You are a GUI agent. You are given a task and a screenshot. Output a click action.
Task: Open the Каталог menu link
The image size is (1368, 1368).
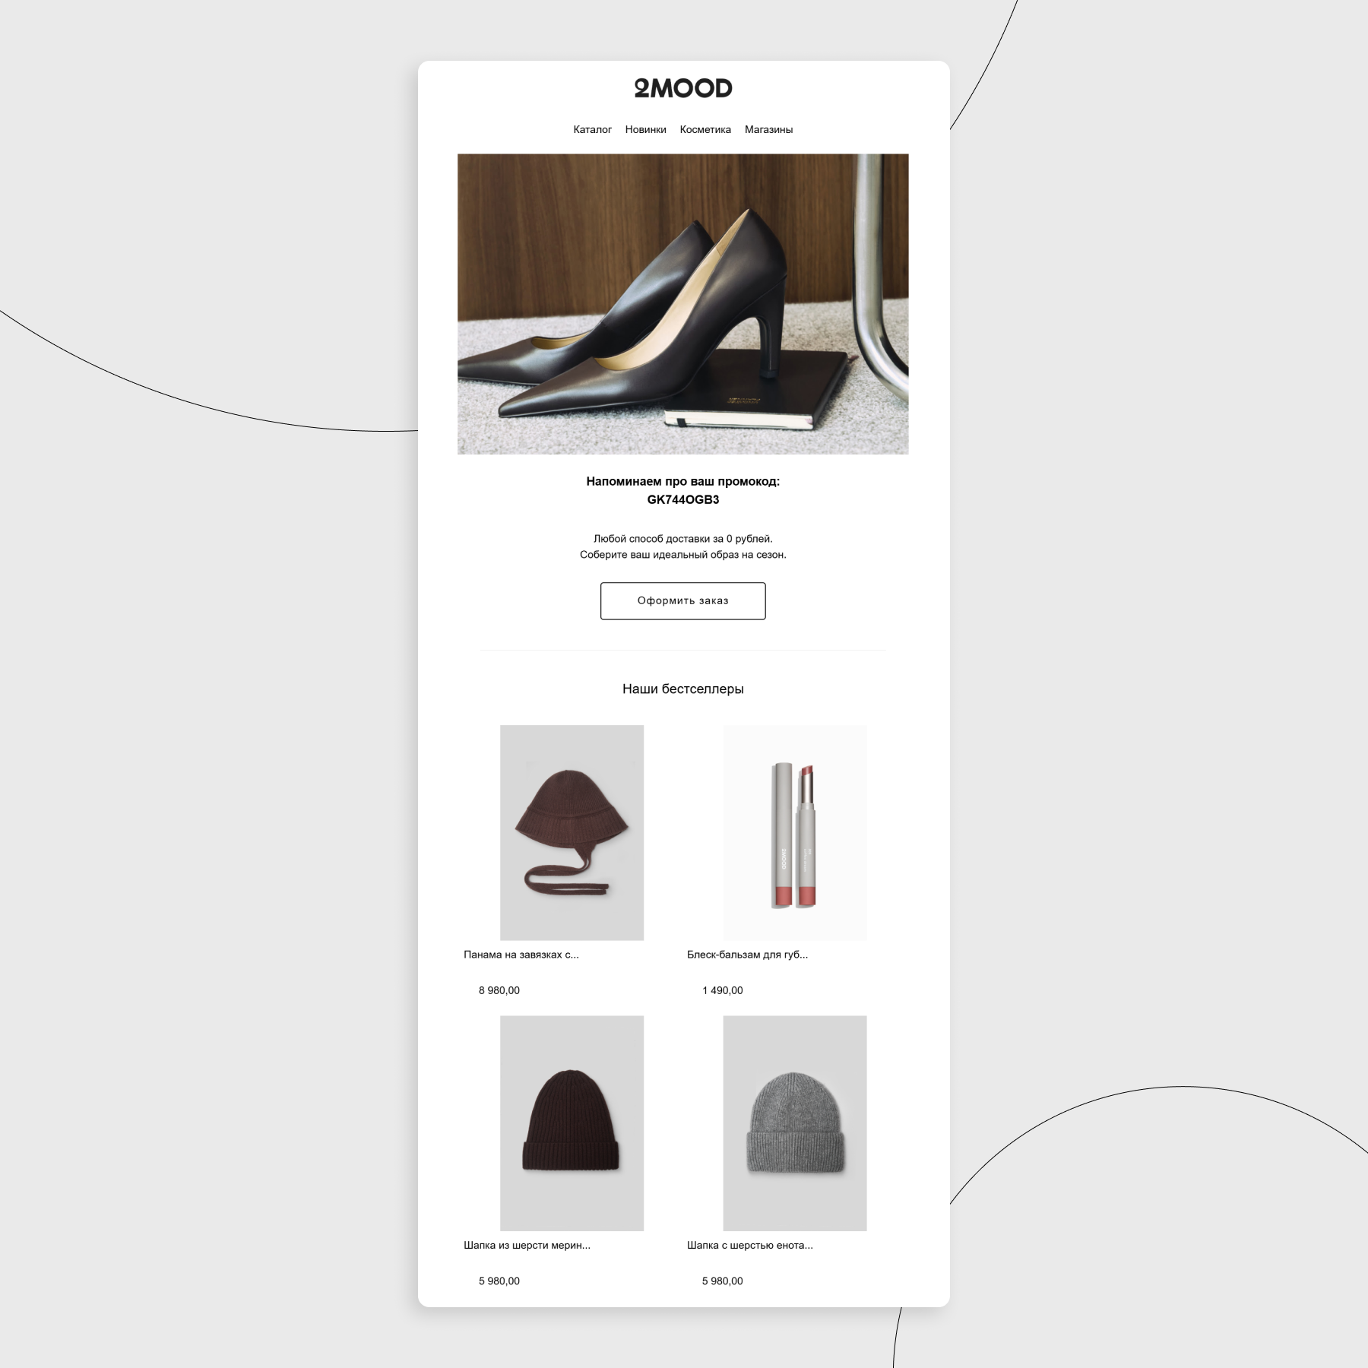(592, 129)
